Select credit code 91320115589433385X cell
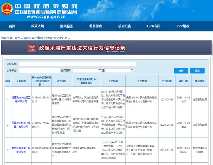Image resolution: width=213 pixels, height=165 pixels. (41, 150)
